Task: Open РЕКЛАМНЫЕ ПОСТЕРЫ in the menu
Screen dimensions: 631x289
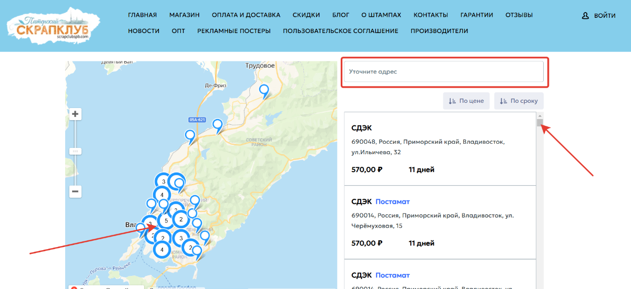Action: pos(234,31)
